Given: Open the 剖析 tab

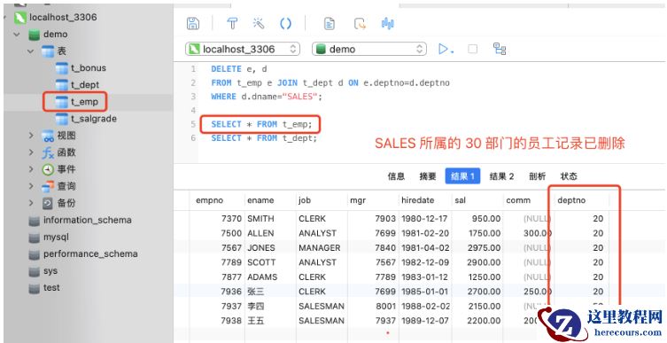Looking at the screenshot, I should [537, 176].
